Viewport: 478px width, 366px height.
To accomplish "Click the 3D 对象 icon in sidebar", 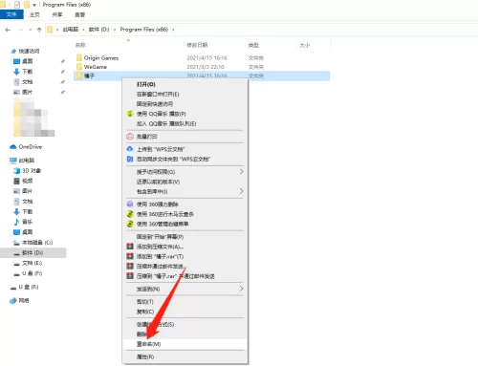I will point(16,171).
